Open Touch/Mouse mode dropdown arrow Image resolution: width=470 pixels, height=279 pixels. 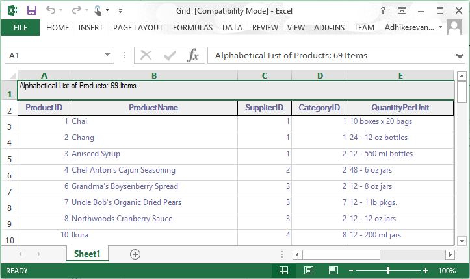tap(107, 10)
